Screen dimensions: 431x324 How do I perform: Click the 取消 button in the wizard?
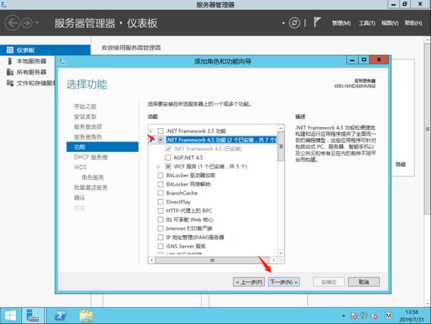click(364, 282)
